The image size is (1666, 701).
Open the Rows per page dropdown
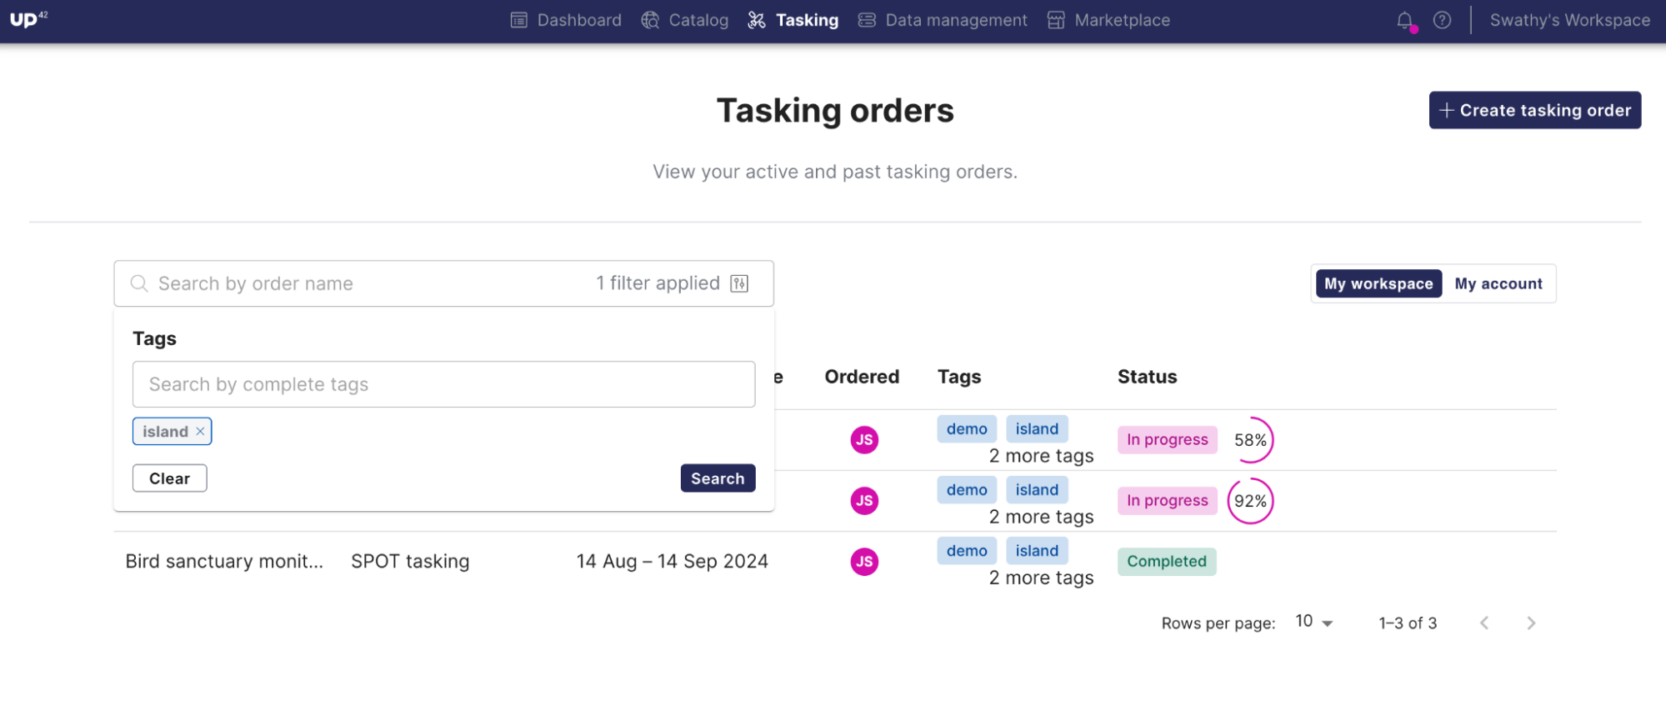click(x=1314, y=622)
